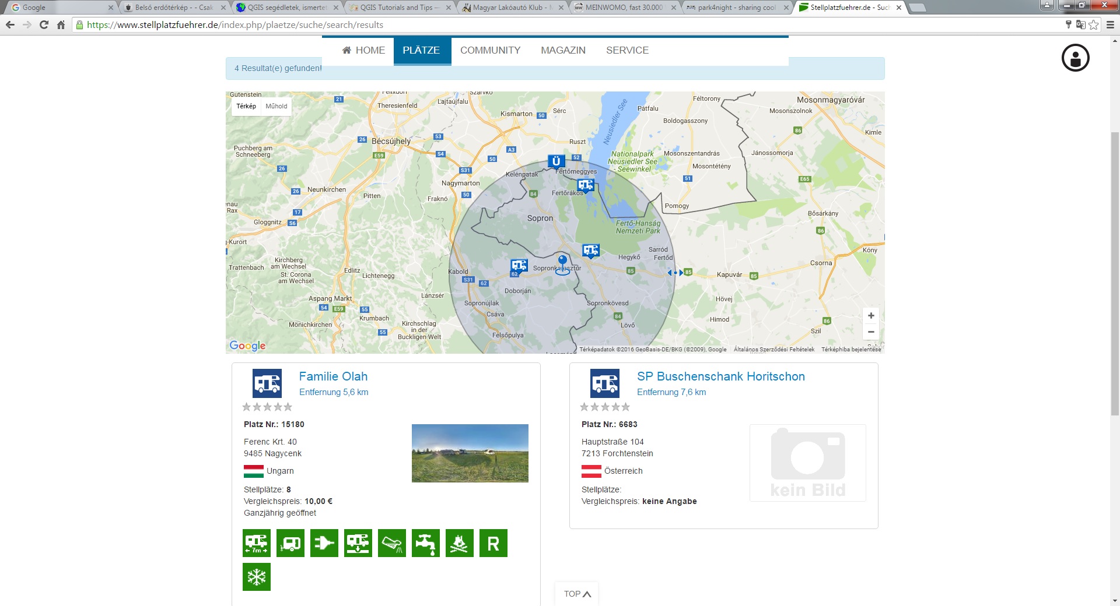The height and width of the screenshot is (606, 1120).
Task: Click the waste disposal station icon
Action: point(358,543)
